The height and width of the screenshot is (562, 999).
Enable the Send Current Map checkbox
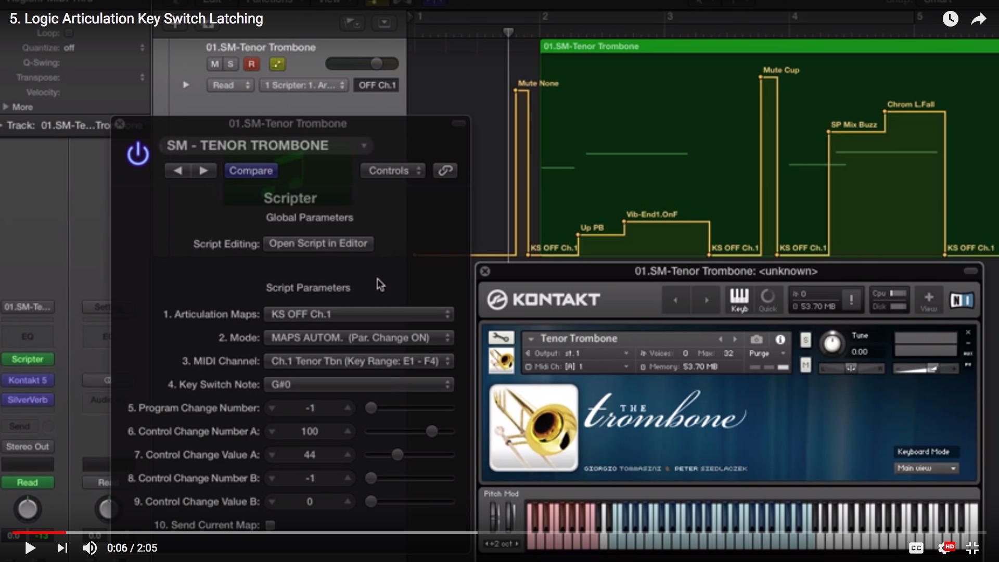270,525
